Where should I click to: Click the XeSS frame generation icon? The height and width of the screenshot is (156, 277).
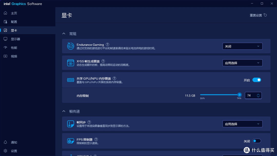(71, 63)
